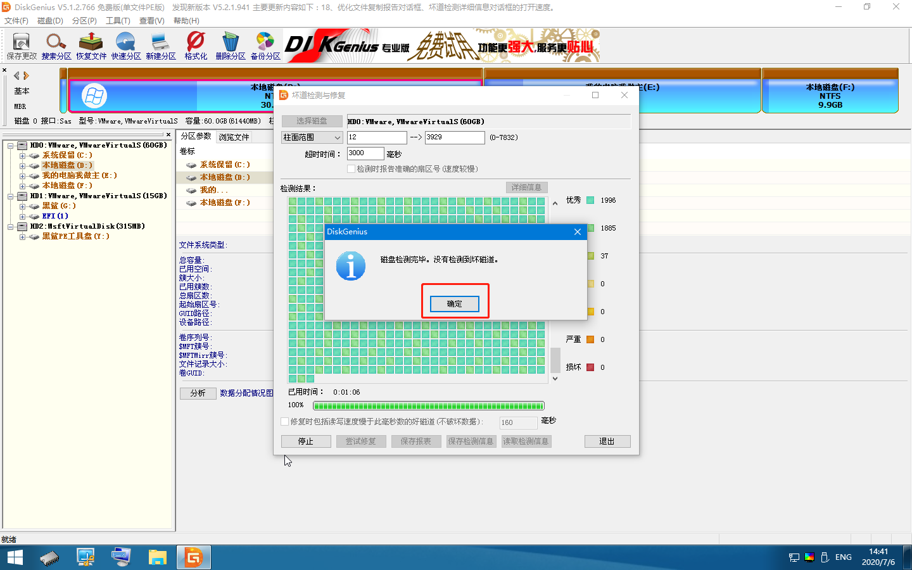Open the 帮助(H) menu
This screenshot has height=570, width=912.
click(x=186, y=21)
